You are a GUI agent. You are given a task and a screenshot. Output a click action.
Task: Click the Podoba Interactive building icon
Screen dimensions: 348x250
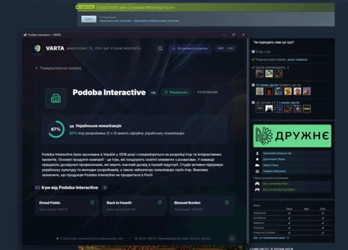pyautogui.click(x=56, y=98)
